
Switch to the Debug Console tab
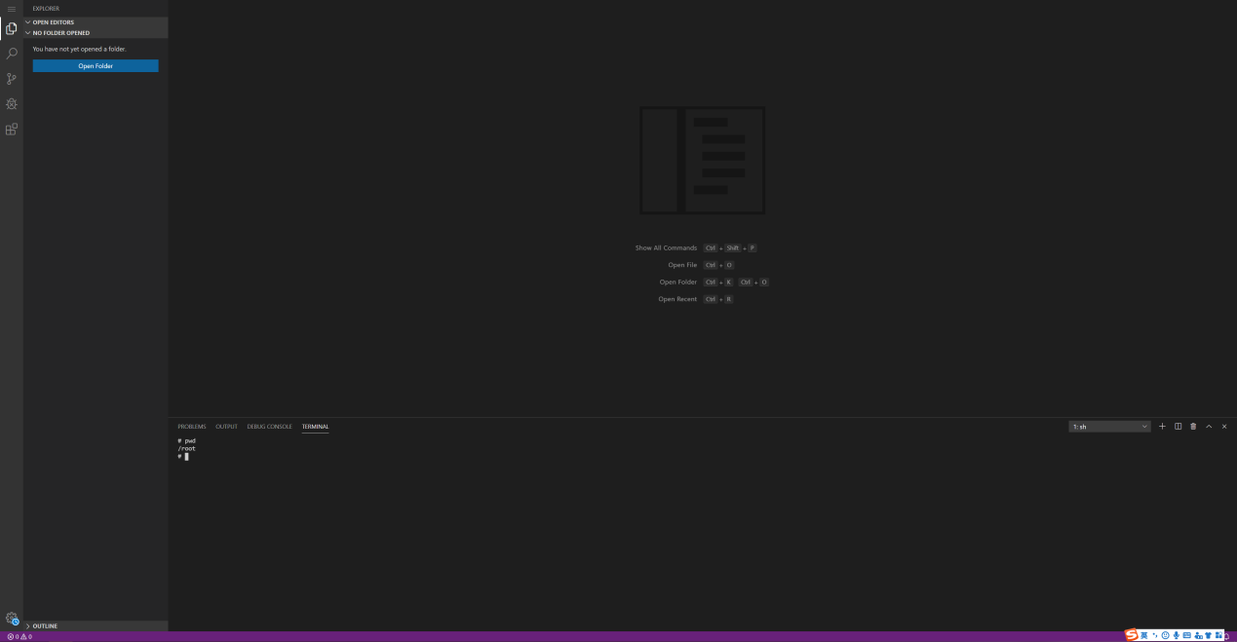click(x=269, y=427)
